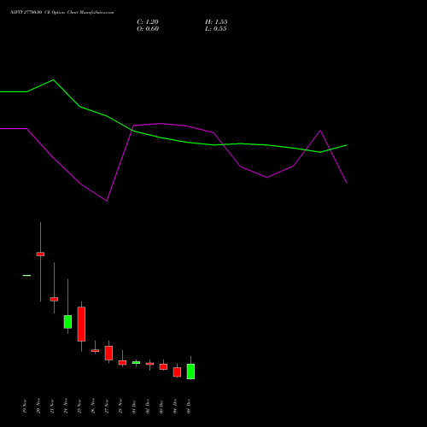Click the "02 Dec" date axis label
427x427 pixels.
pos(148,406)
